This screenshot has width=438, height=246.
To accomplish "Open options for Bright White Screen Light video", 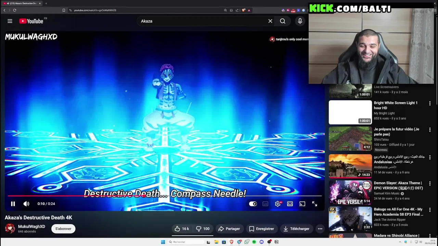I will 430,103.
